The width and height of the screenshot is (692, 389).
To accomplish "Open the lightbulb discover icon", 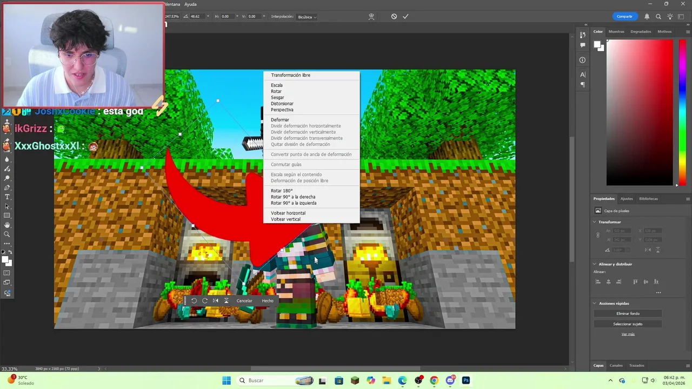I will (x=670, y=16).
